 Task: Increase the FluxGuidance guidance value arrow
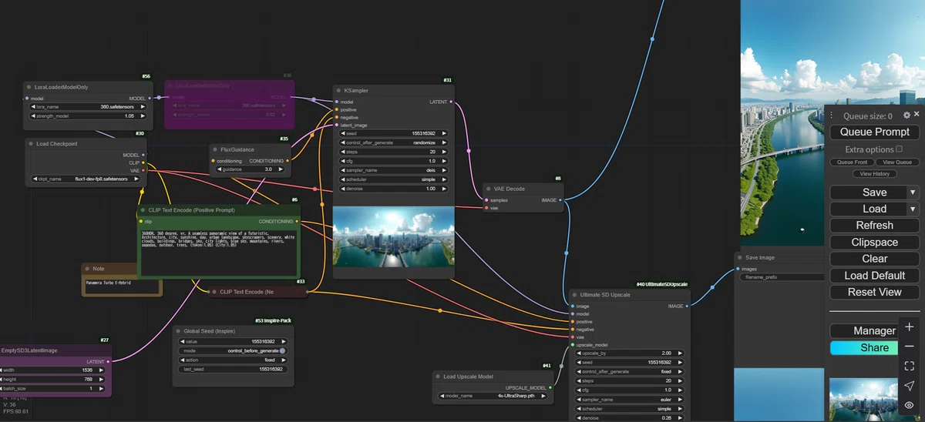(x=281, y=169)
